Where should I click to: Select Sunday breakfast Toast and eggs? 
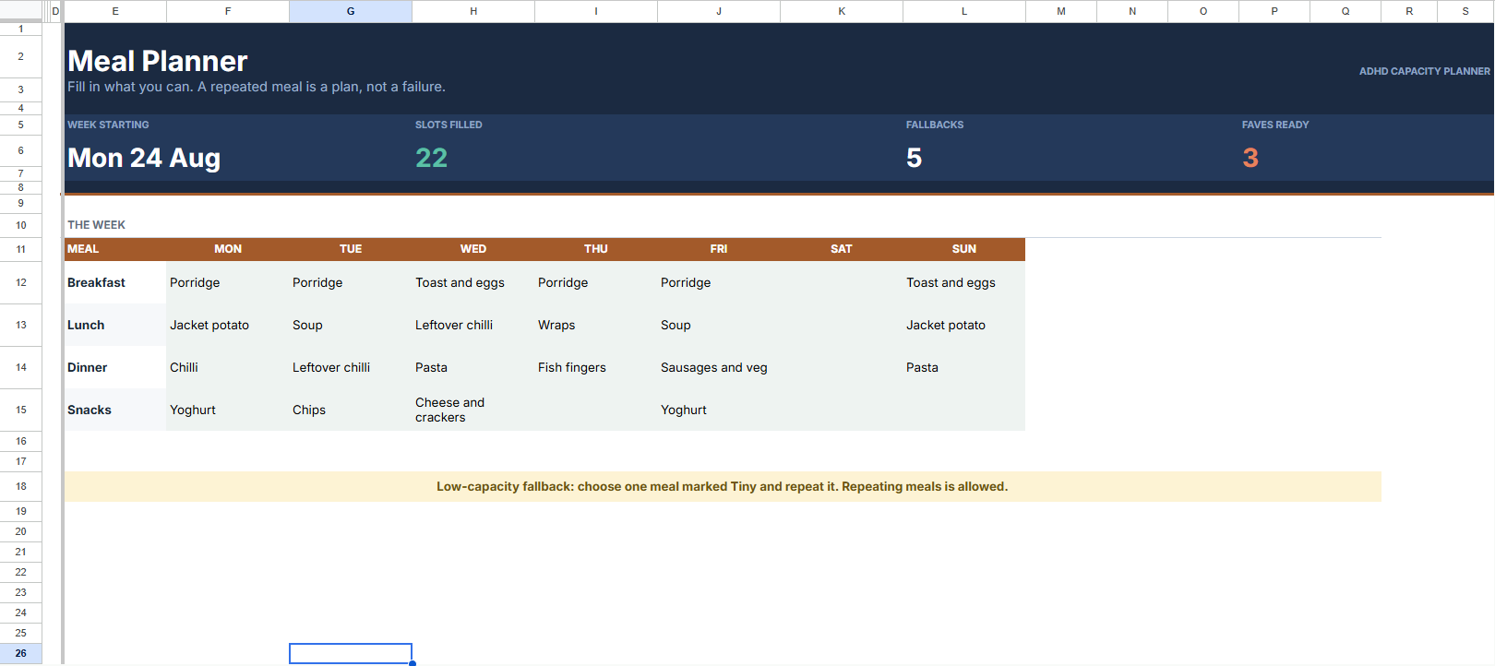[x=964, y=282]
